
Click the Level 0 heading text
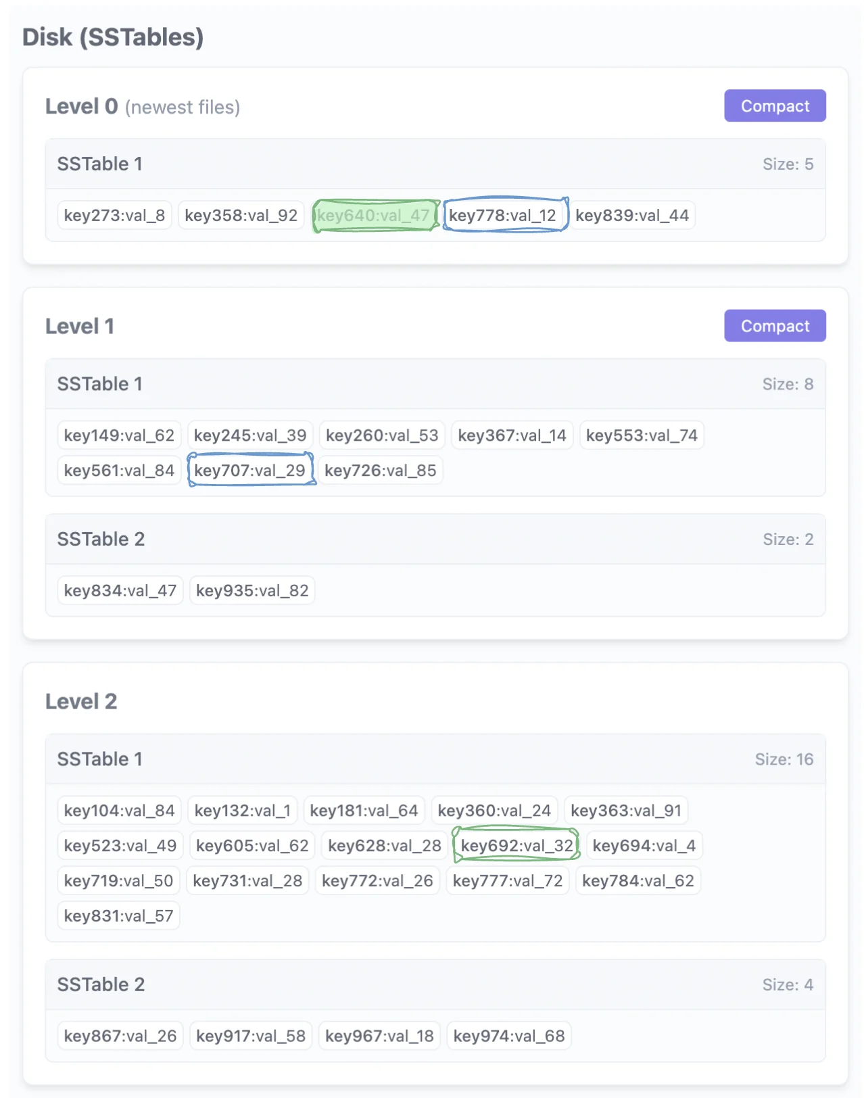[81, 107]
